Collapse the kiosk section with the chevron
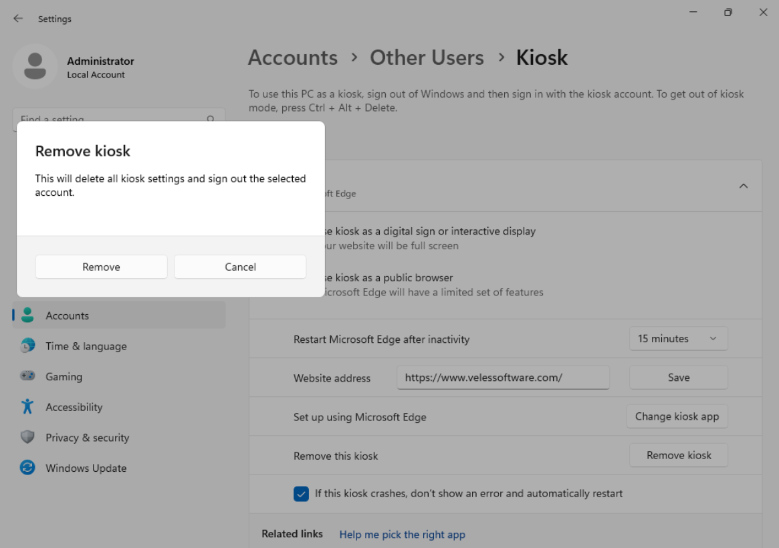Image resolution: width=779 pixels, height=548 pixels. coord(744,186)
